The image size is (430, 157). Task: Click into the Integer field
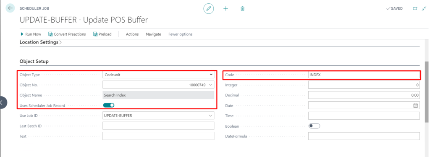(364, 85)
